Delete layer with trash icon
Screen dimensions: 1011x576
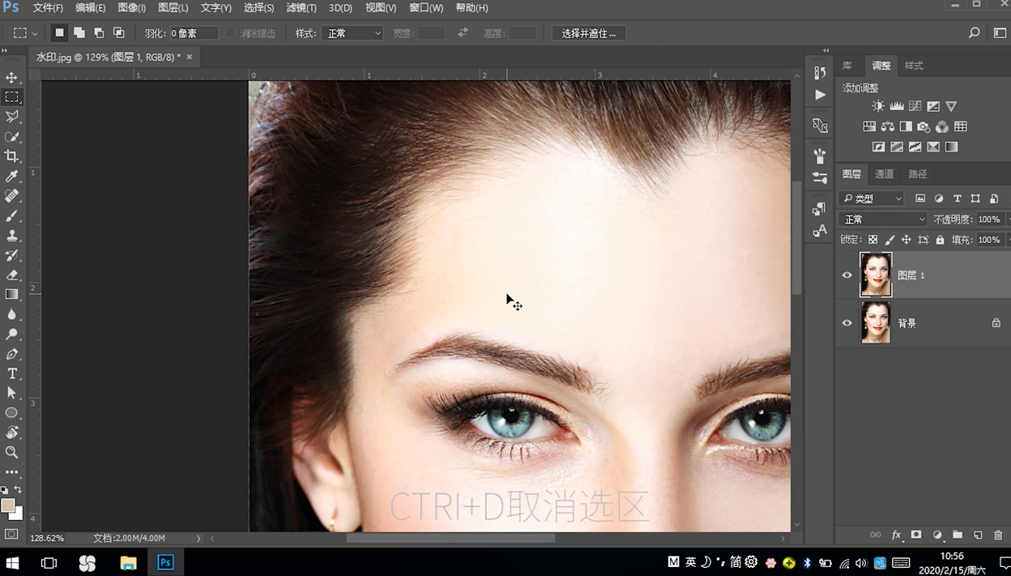[x=998, y=535]
